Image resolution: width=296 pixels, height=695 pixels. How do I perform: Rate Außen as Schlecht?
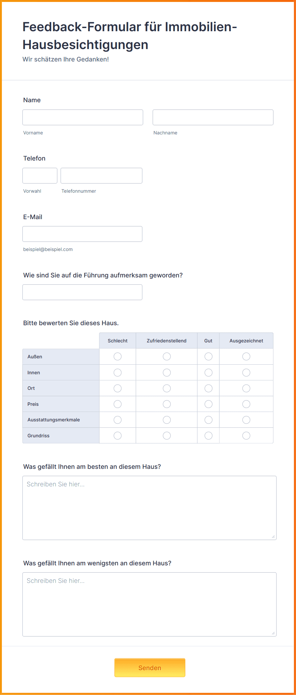pos(118,356)
